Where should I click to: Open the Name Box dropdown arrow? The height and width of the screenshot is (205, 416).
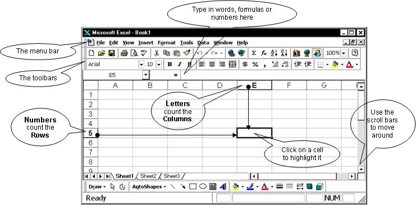[145, 75]
